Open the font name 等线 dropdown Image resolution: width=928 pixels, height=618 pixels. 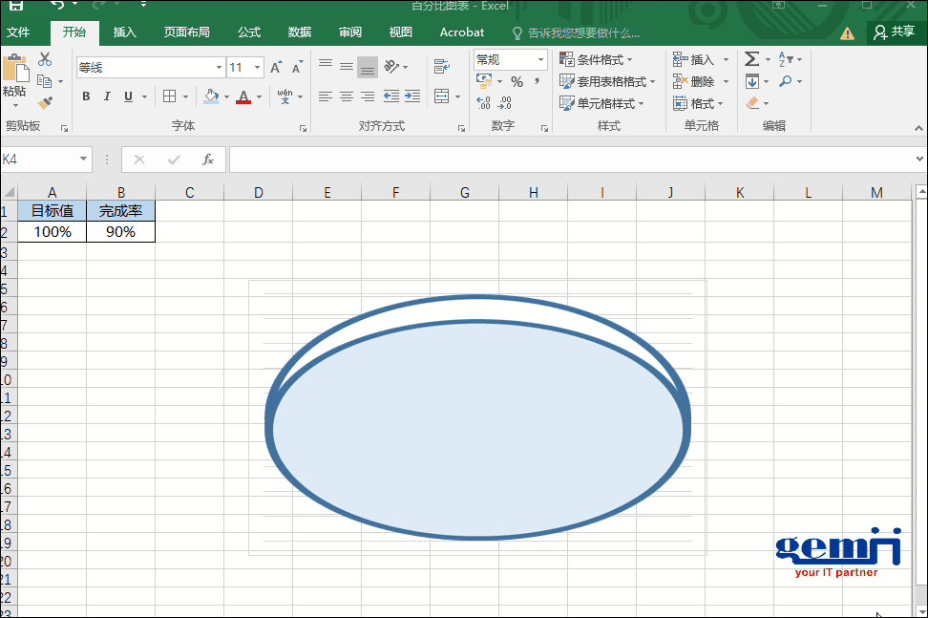click(219, 68)
